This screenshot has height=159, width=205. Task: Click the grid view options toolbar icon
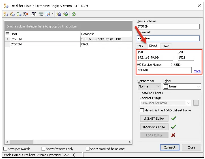47,14
